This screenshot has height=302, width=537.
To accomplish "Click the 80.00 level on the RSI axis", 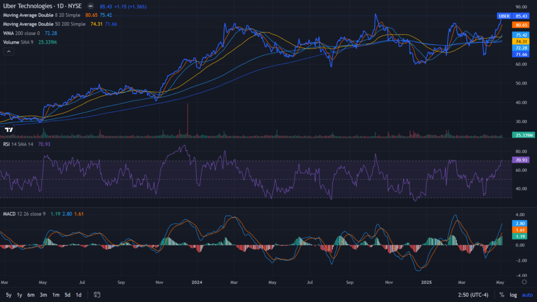I will [521, 152].
